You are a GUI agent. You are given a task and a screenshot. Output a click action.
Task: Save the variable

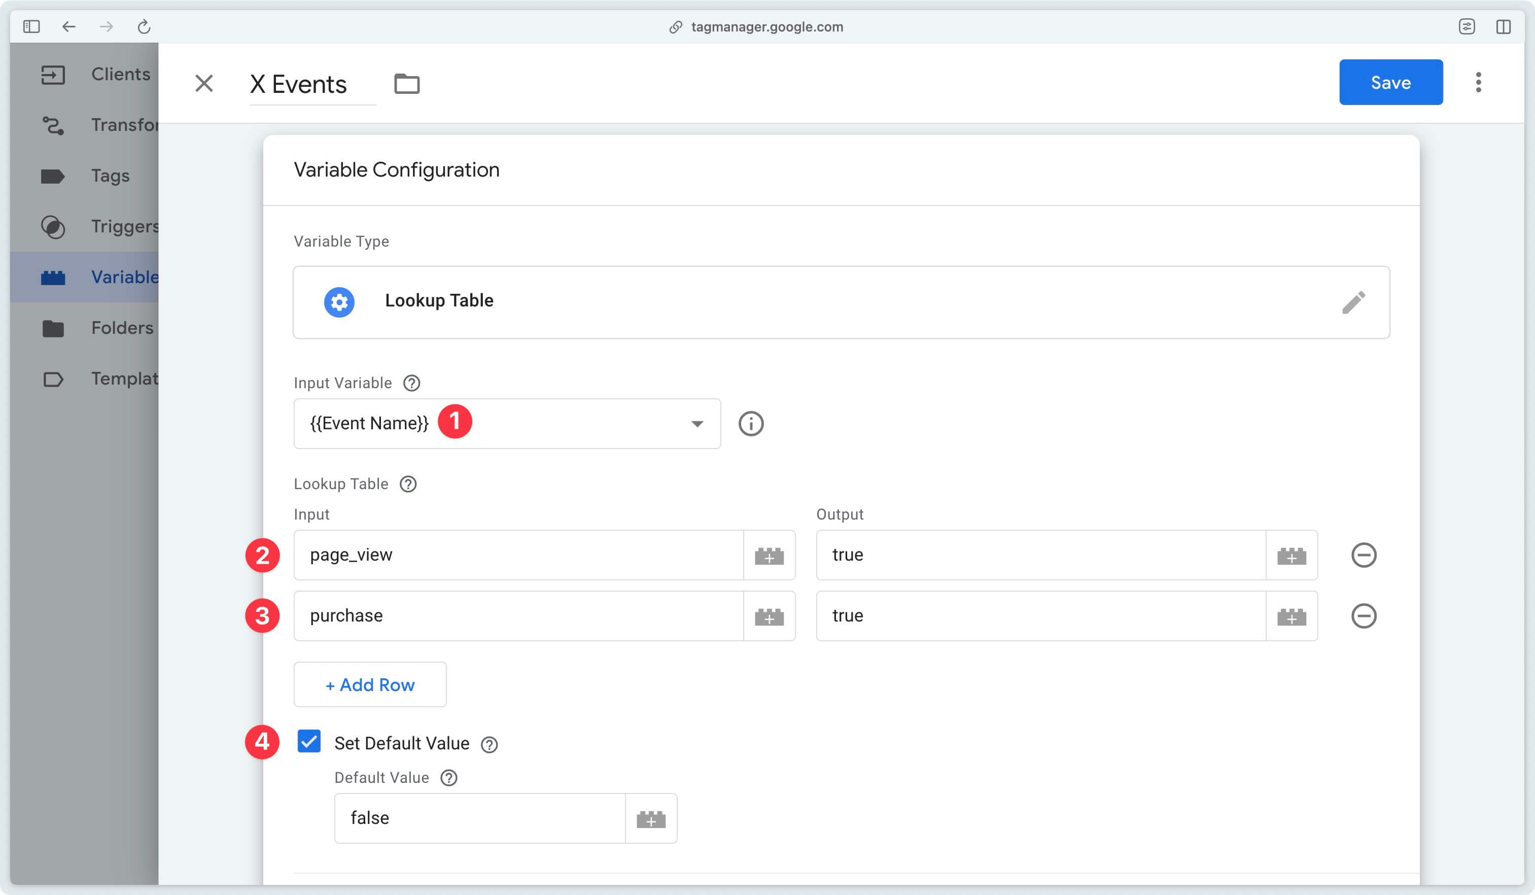click(x=1390, y=82)
